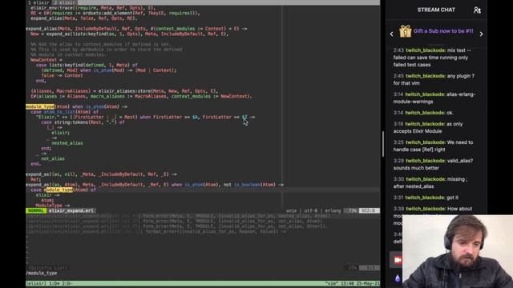513x288 pixels.
Task: Click twitch_blackcode username on 'got it' message
Action: (x=426, y=198)
